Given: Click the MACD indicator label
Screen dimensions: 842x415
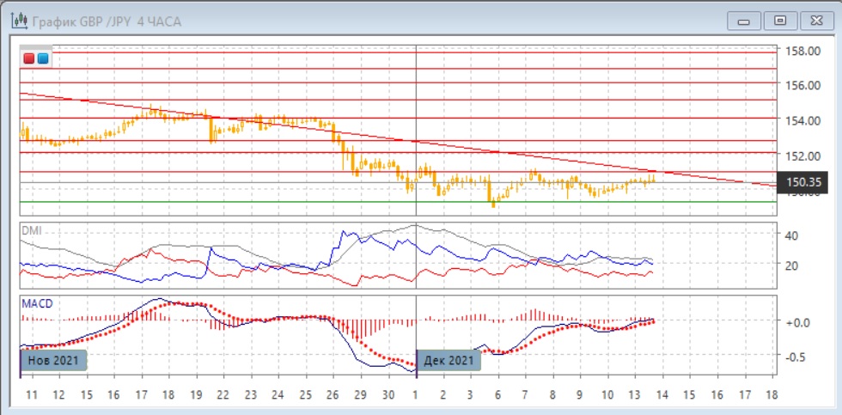Looking at the screenshot, I should tap(36, 303).
